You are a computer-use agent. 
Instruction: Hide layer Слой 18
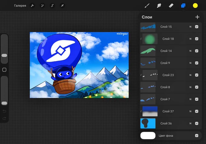click(197, 39)
